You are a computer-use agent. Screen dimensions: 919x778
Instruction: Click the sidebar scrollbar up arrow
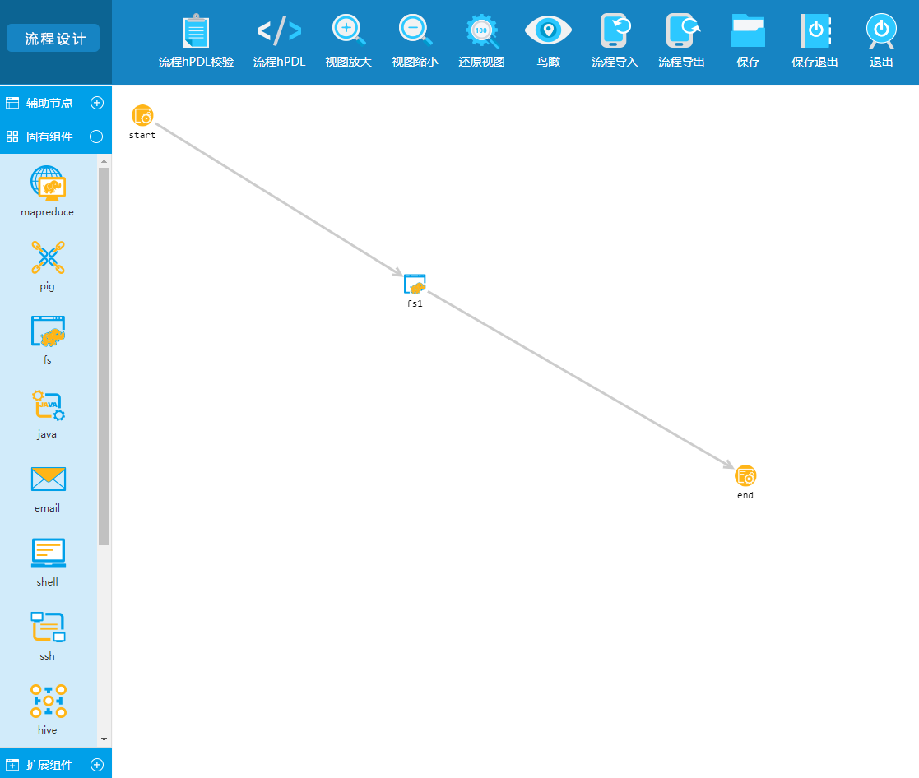coord(104,160)
